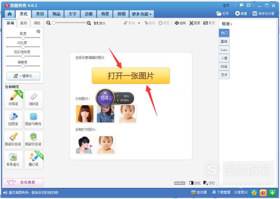Select the 涂鸦笔 graffiti brush tool
The image size is (280, 199).
(14, 99)
